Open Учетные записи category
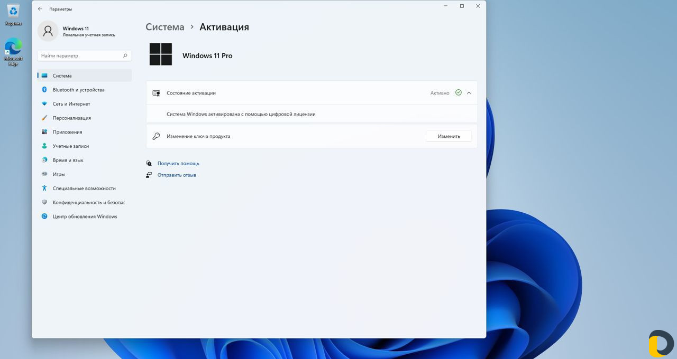Viewport: 677px width, 359px height. click(x=85, y=146)
